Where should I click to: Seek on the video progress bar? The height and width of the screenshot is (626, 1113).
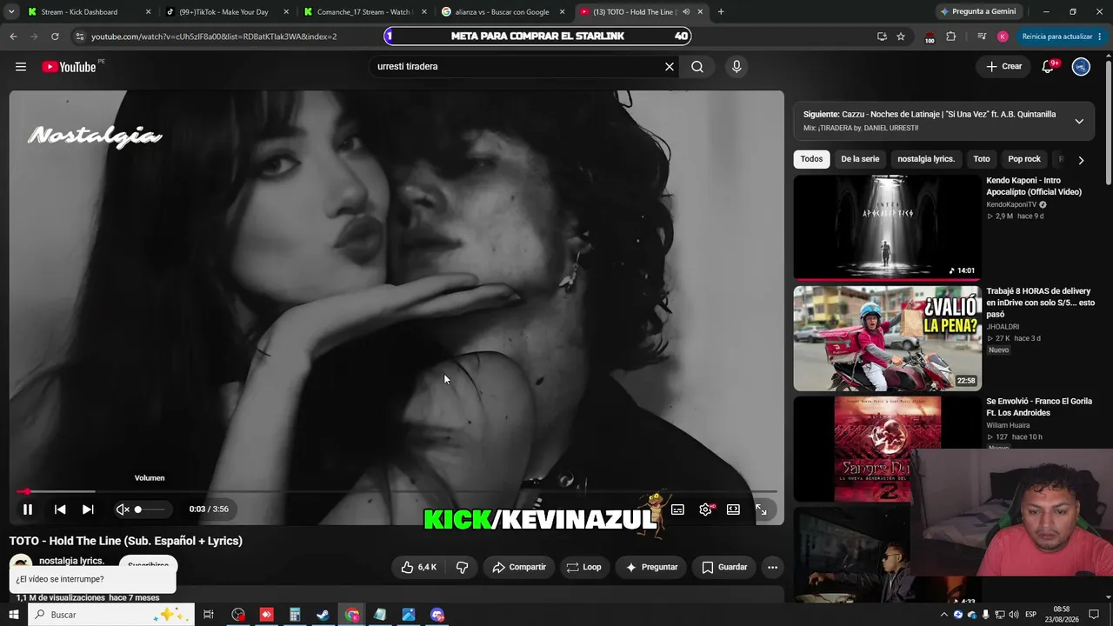[397, 491]
